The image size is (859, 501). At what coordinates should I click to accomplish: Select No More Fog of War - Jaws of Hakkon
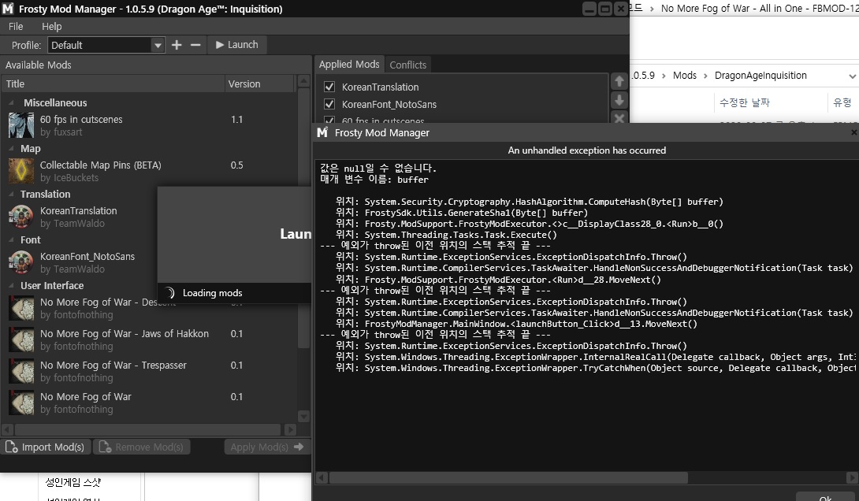tap(125, 333)
